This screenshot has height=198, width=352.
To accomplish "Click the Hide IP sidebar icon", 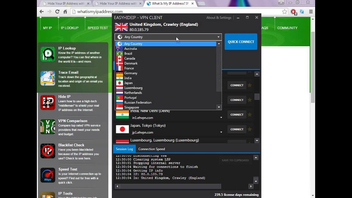I will 48,103.
